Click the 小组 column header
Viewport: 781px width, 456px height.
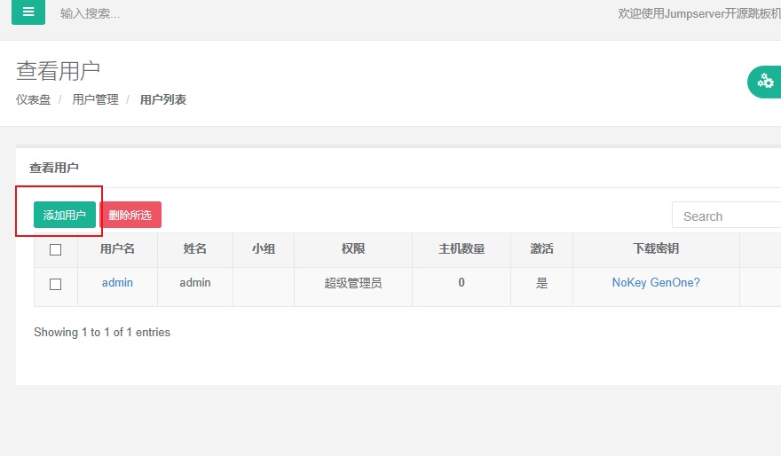pyautogui.click(x=263, y=249)
